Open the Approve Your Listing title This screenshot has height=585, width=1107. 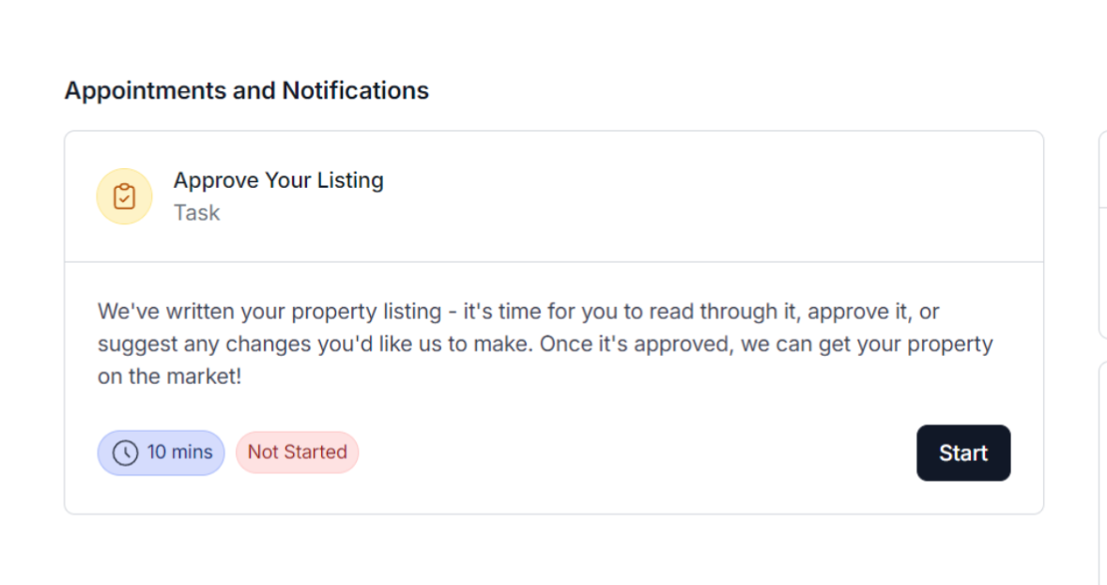tap(279, 180)
